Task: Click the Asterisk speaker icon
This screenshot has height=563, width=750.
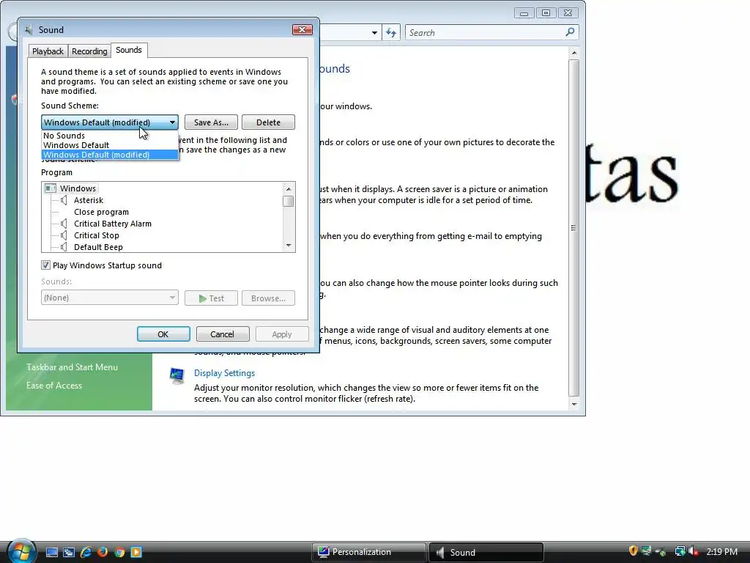Action: pos(64,200)
